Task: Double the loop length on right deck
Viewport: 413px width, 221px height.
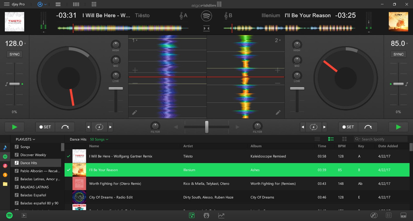Action: click(x=324, y=127)
